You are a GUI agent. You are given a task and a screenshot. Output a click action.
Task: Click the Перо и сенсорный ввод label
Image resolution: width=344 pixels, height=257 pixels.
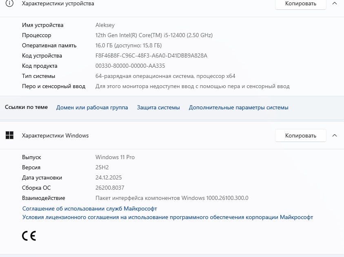(53, 86)
